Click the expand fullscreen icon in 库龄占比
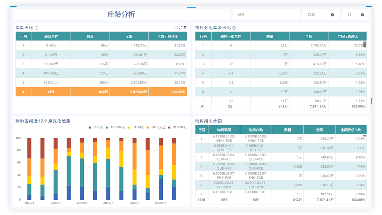This screenshot has height=215, width=382. pyautogui.click(x=180, y=28)
